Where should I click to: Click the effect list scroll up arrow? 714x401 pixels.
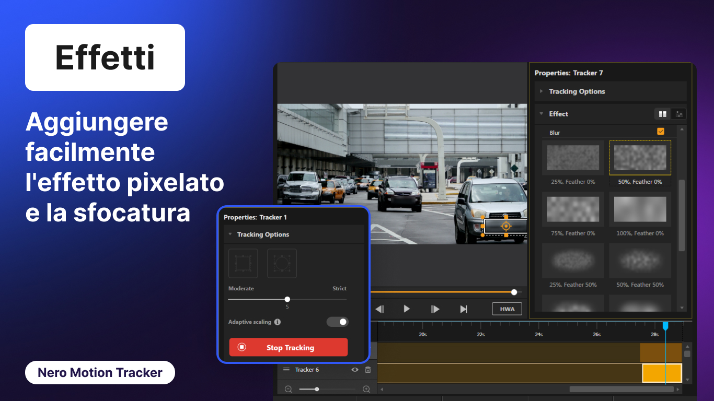[682, 128]
